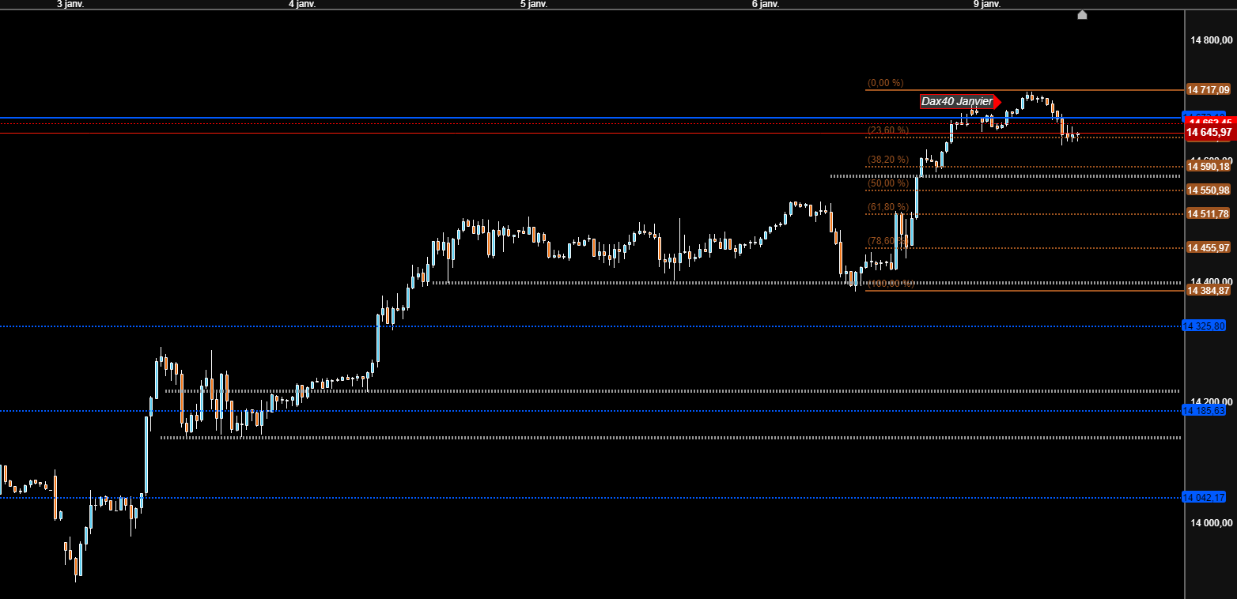The height and width of the screenshot is (599, 1237).
Task: Select the blue 14 042,17 level tag
Action: point(1205,497)
